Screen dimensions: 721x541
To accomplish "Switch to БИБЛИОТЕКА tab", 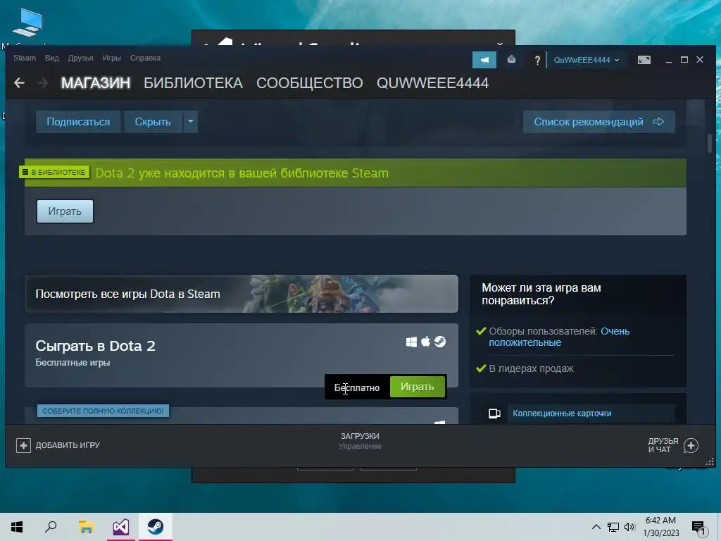I will pos(193,83).
